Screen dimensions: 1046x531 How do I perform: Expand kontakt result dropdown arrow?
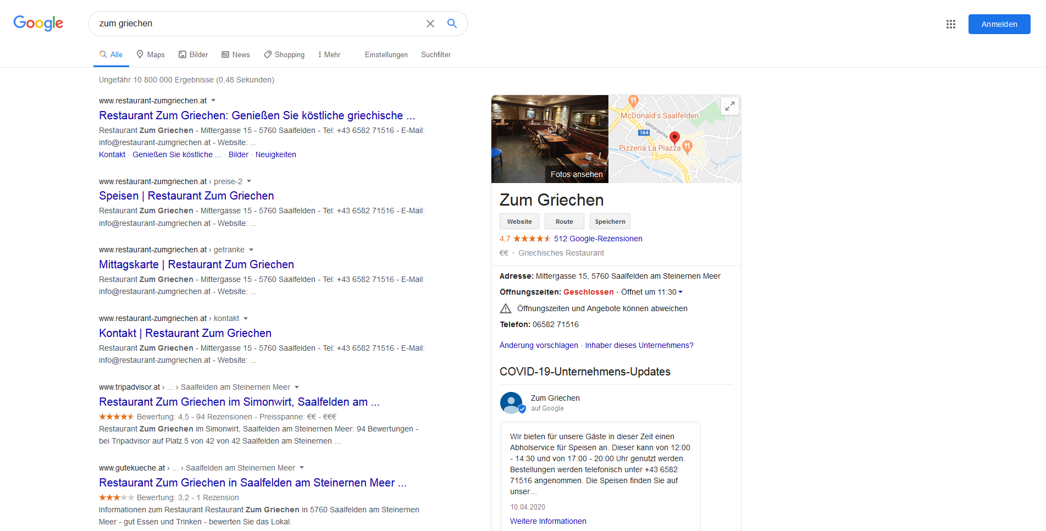[x=246, y=318]
